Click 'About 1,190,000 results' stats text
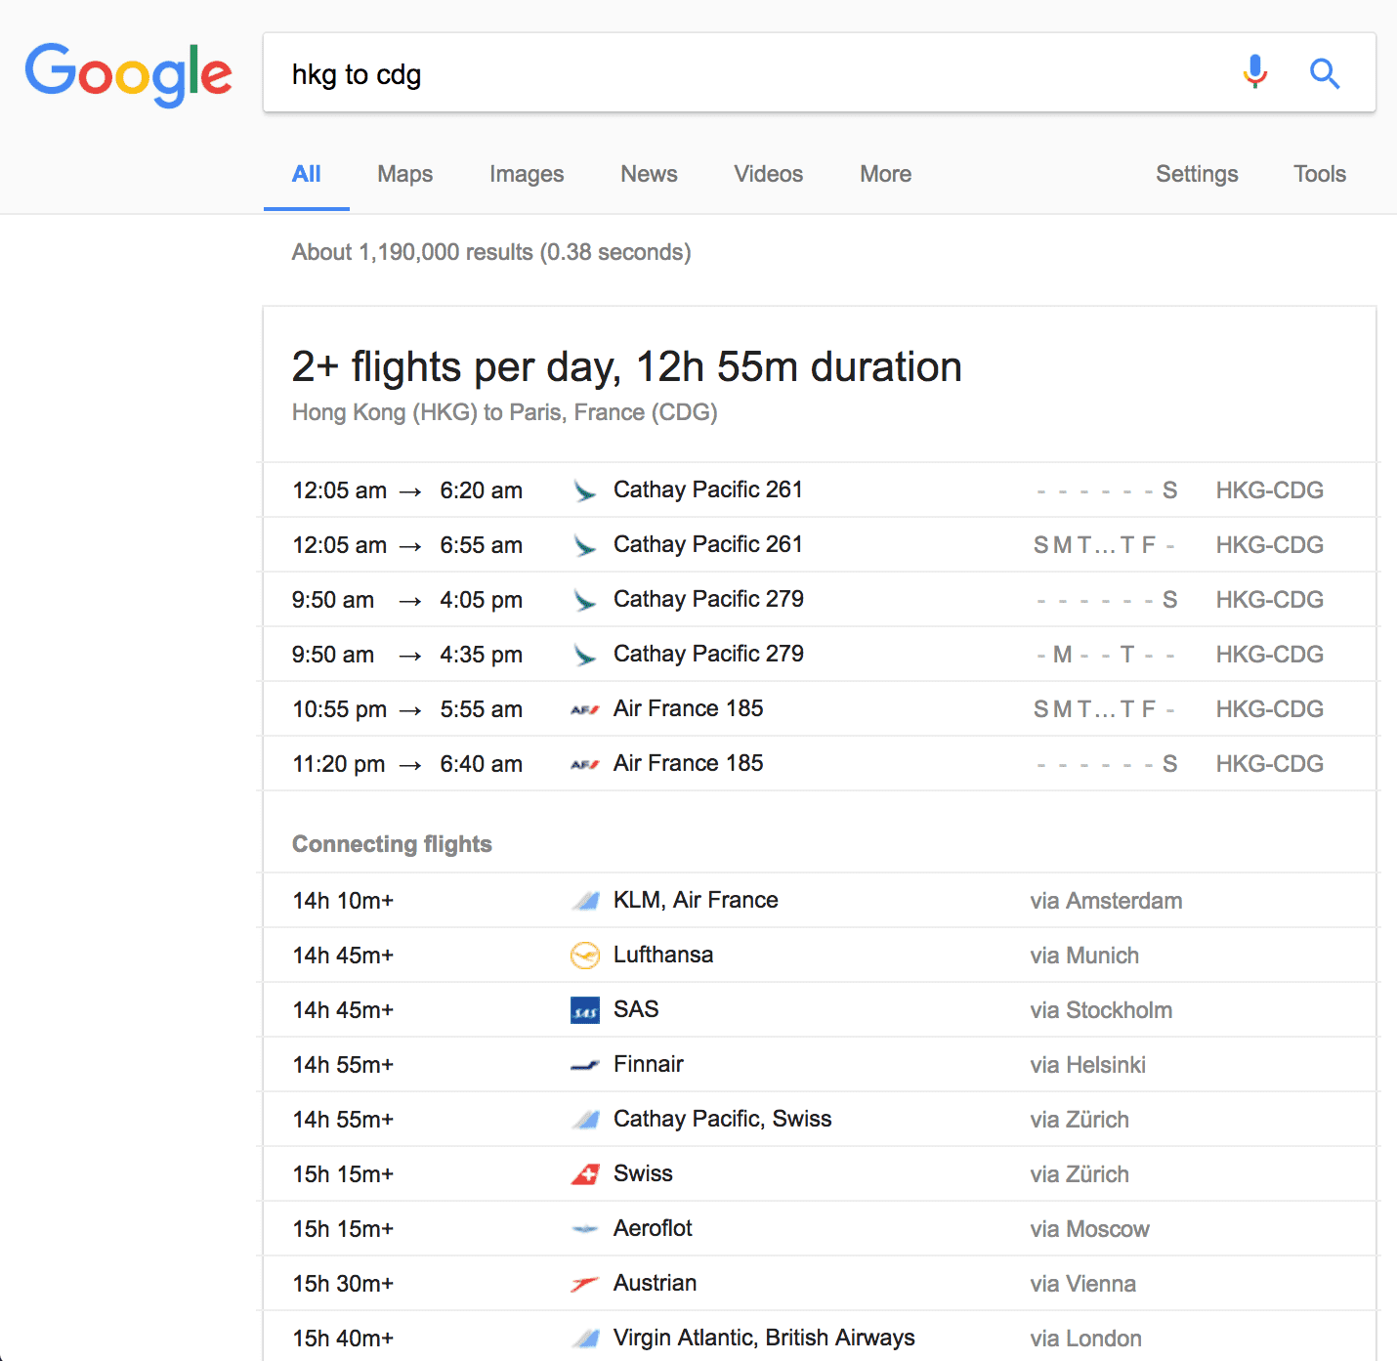Screen dimensions: 1397x1361 point(491,252)
